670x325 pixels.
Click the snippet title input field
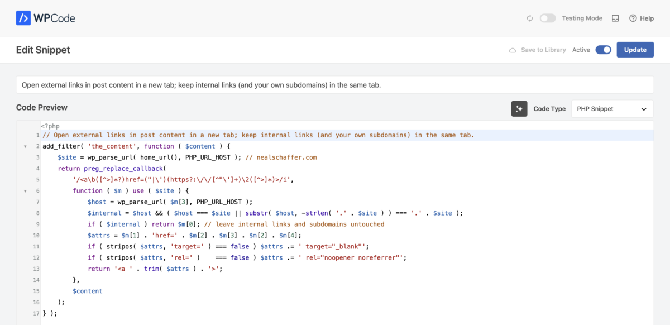335,85
